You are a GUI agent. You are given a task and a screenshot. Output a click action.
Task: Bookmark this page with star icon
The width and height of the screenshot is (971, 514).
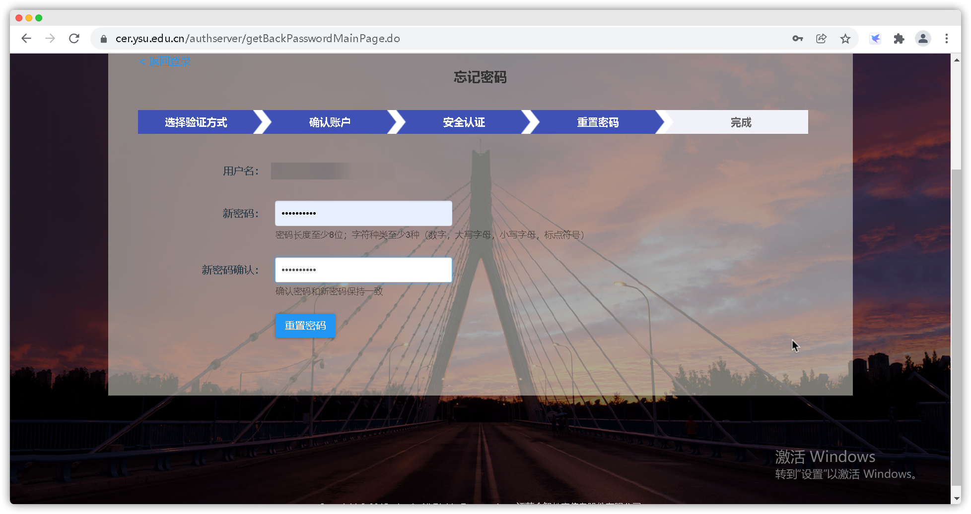pos(845,39)
